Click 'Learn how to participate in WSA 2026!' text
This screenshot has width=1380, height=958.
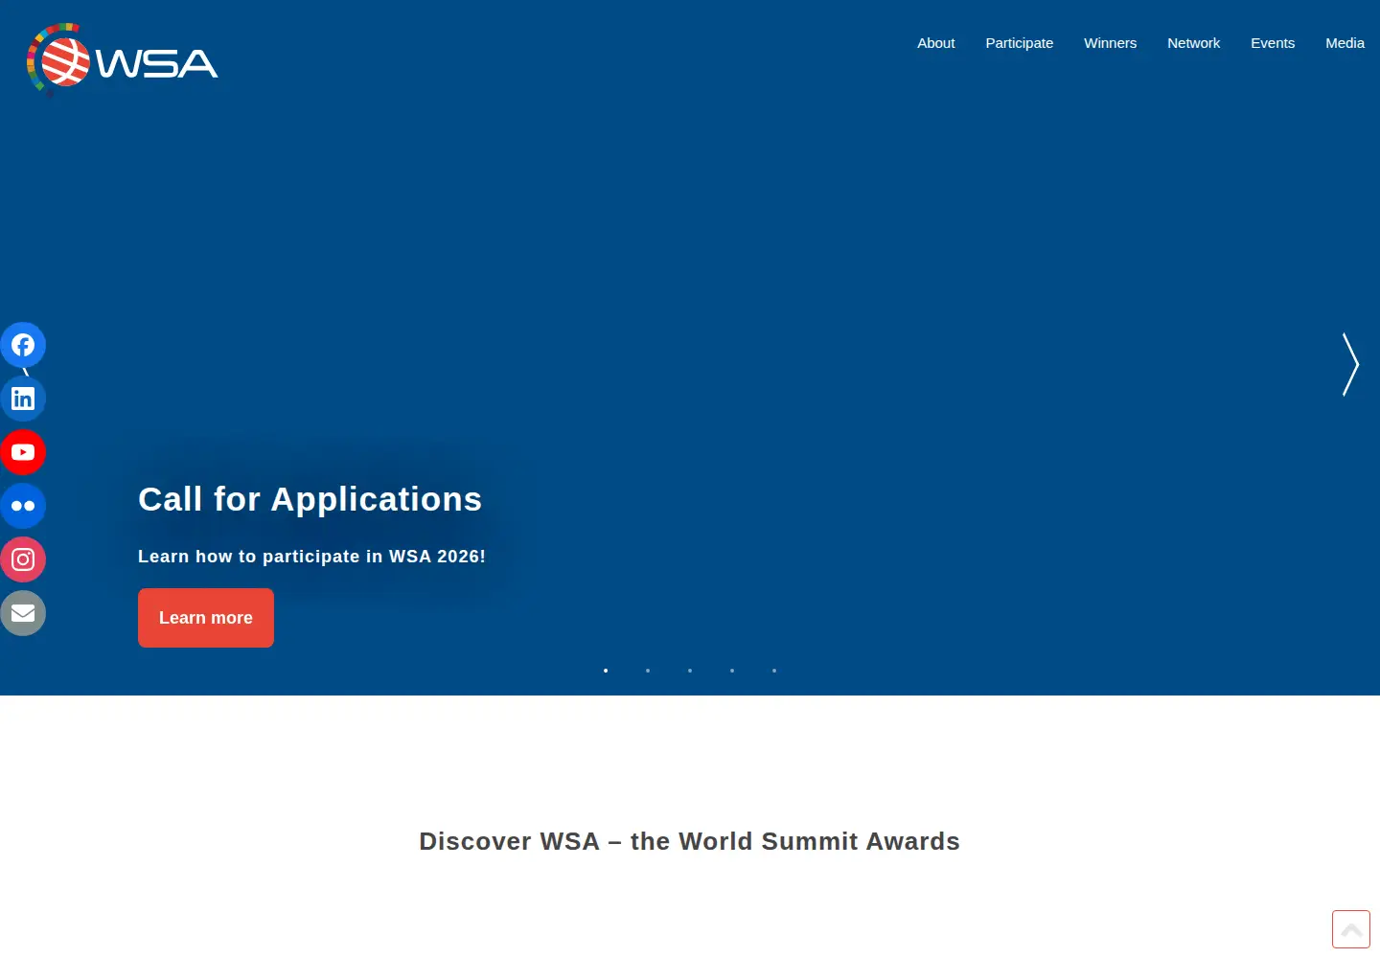tap(311, 557)
